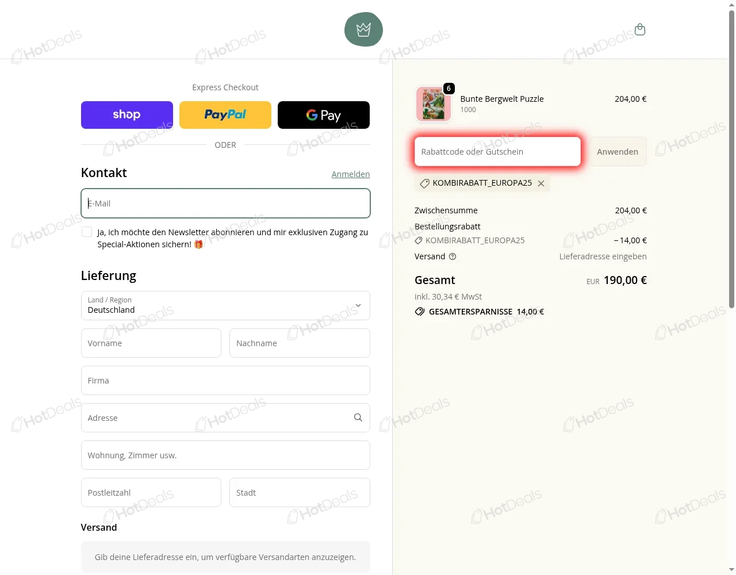Click the GESAMTERSPARNISSE savings text
This screenshot has width=736, height=575.
click(486, 312)
